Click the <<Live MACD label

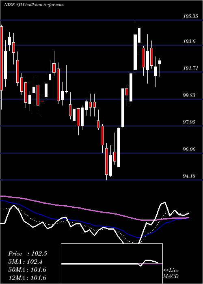coord(171,273)
